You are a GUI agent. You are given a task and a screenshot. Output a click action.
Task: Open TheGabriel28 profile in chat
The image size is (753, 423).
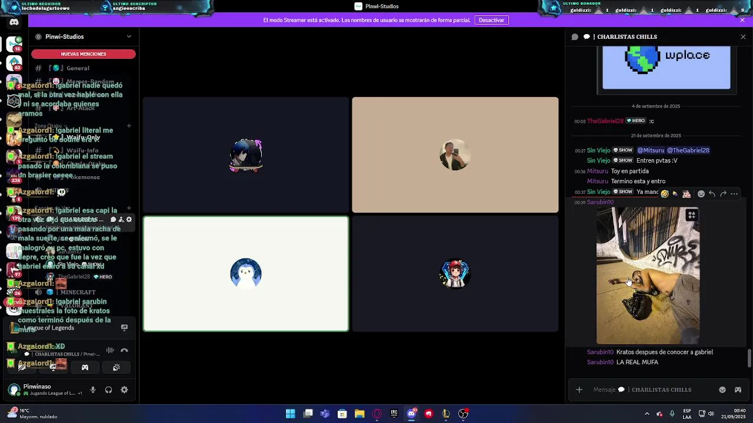pos(605,121)
